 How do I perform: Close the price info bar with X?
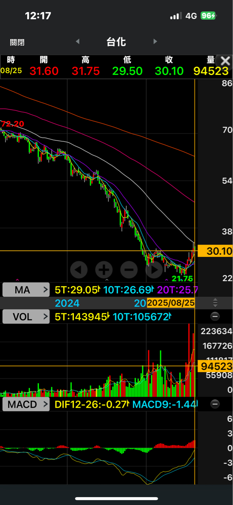[x=225, y=61]
